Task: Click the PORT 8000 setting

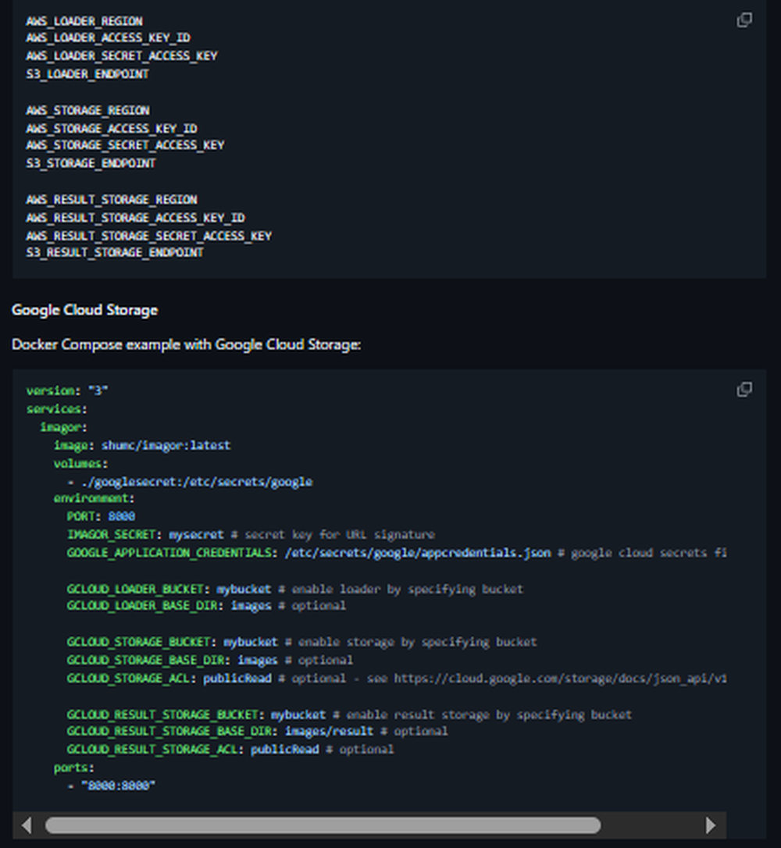Action: [102, 516]
